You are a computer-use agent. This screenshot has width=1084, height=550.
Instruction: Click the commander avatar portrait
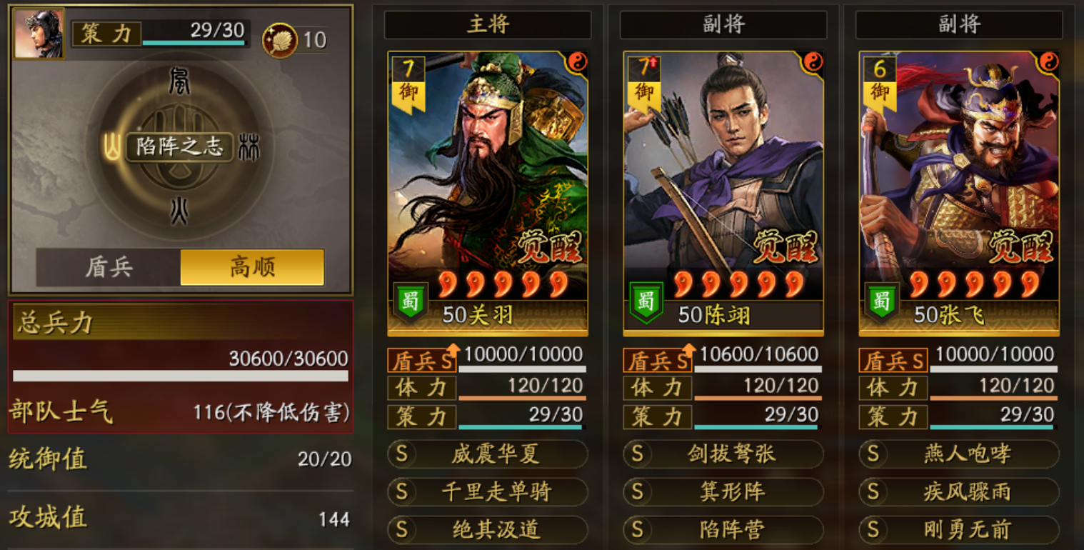point(39,34)
